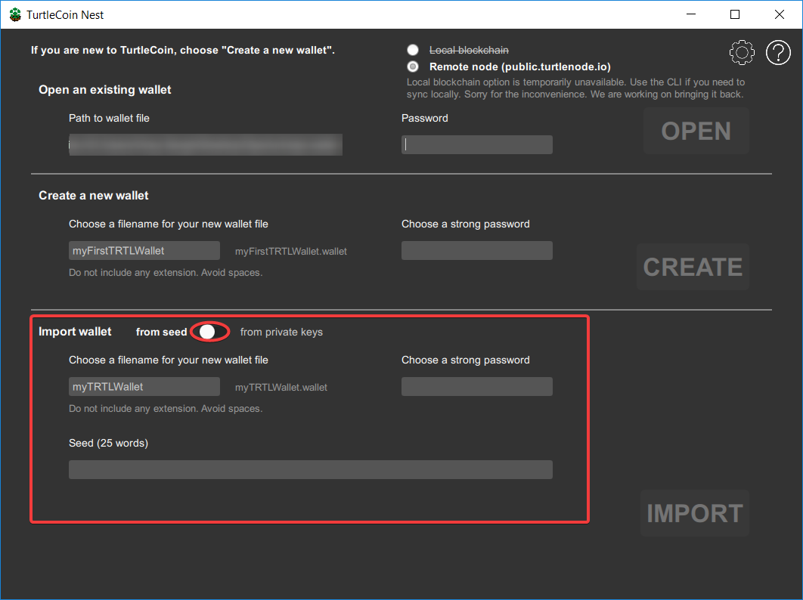Click the import wallet strong password field
Screen dimensions: 803x600
tap(477, 387)
